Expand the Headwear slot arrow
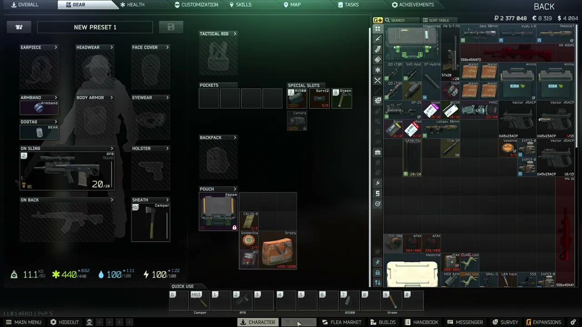 (x=111, y=47)
